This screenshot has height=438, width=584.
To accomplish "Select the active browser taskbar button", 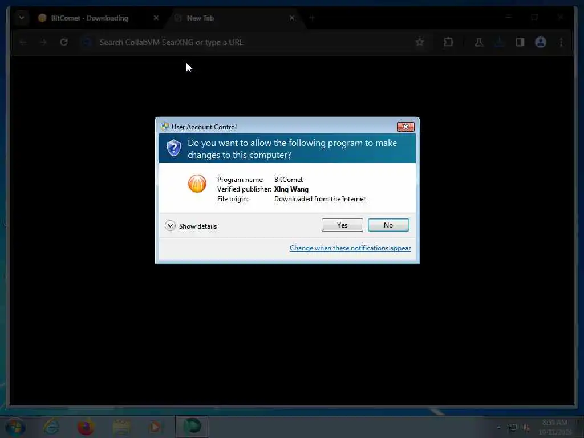I will tap(192, 427).
